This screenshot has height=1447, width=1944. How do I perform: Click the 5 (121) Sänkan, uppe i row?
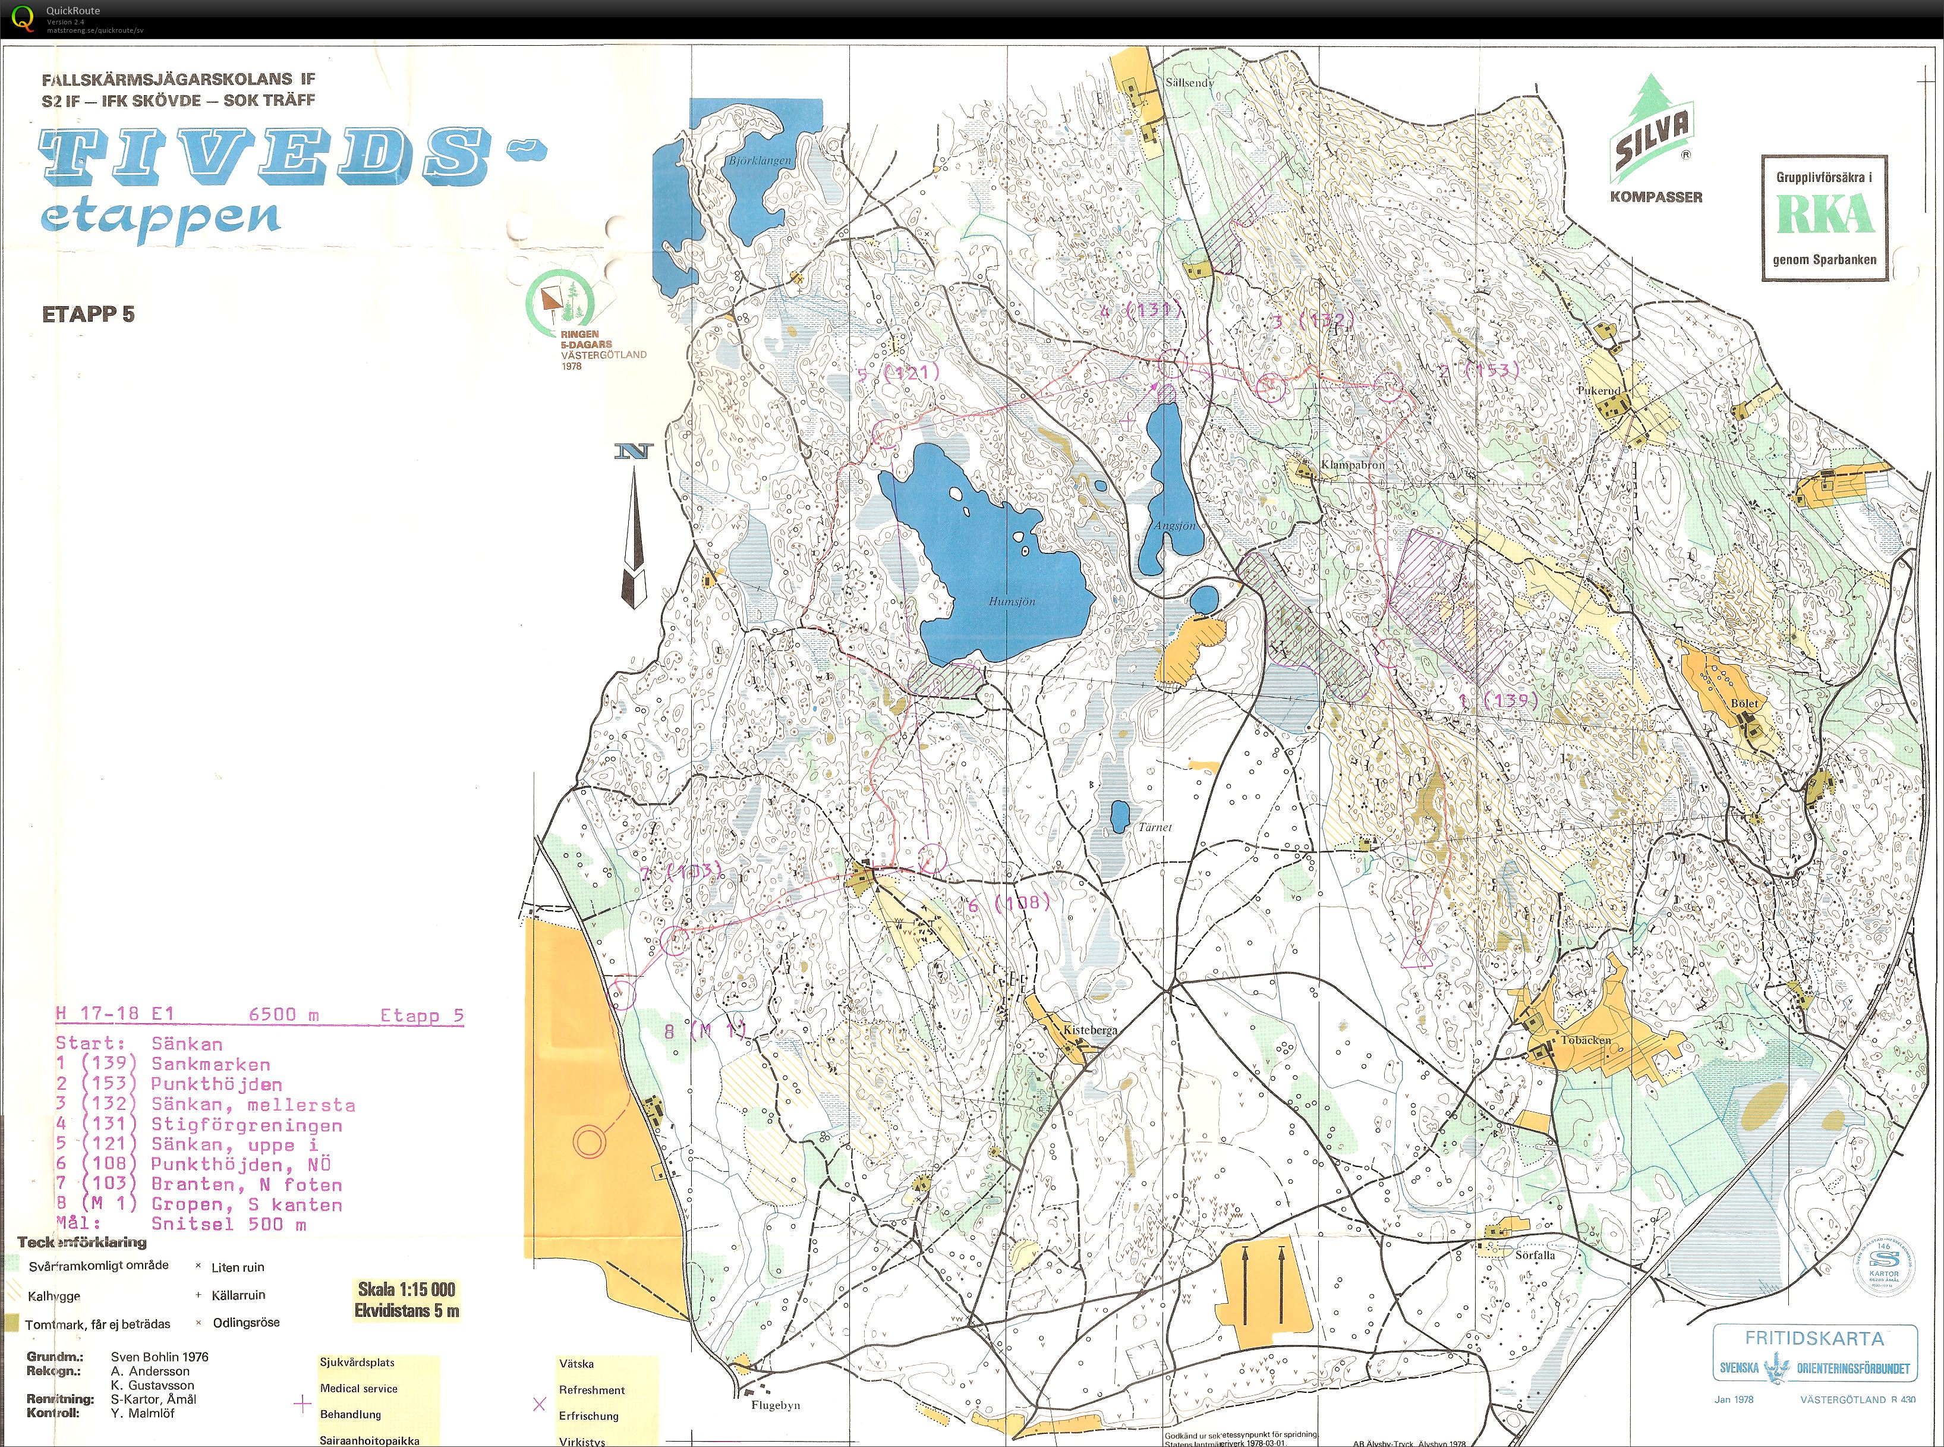187,1145
